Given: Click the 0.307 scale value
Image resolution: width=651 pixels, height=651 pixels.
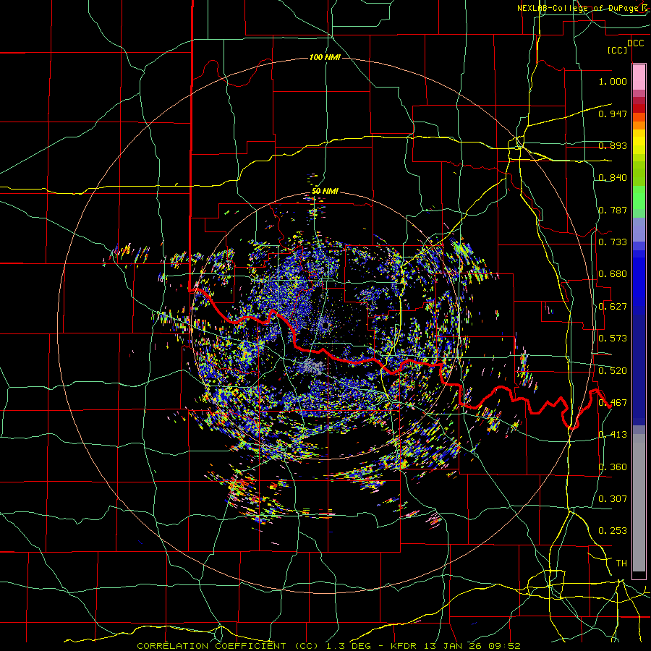Looking at the screenshot, I should 613,499.
